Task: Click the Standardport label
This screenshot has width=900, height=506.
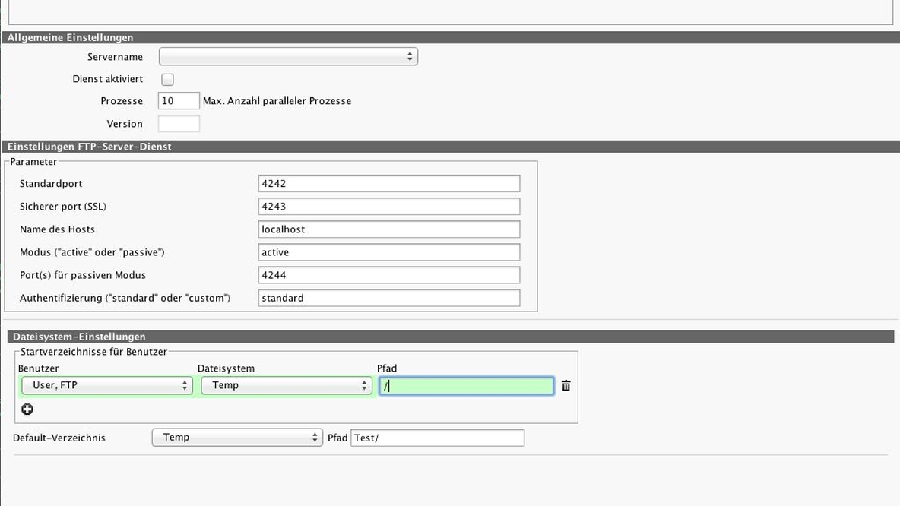Action: [51, 184]
